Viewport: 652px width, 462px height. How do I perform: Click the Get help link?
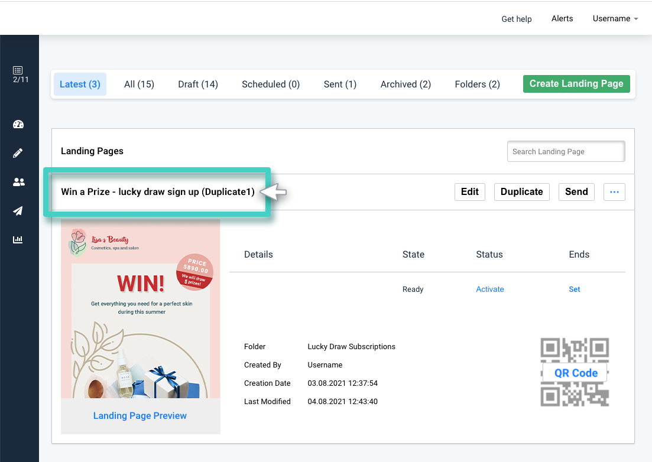(x=517, y=19)
